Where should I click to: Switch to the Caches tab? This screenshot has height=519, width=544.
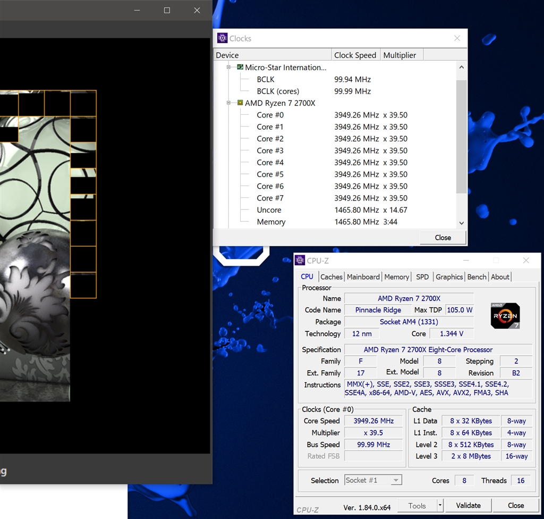point(331,277)
